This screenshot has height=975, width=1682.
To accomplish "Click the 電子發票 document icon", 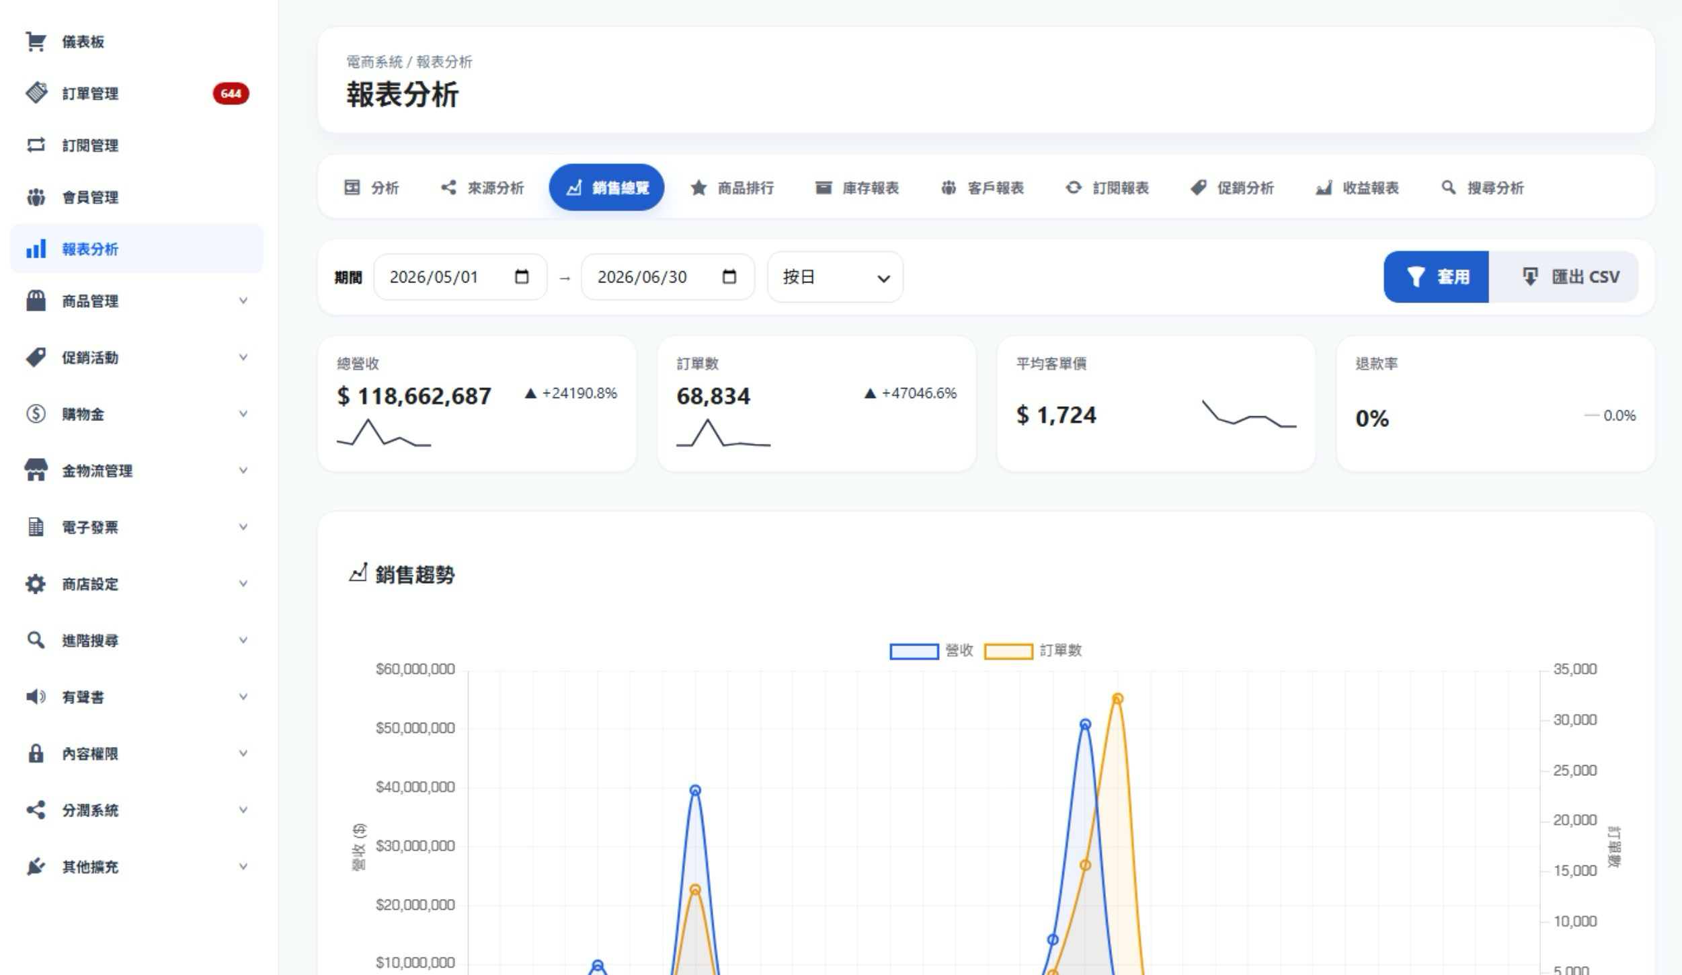I will click(x=36, y=526).
